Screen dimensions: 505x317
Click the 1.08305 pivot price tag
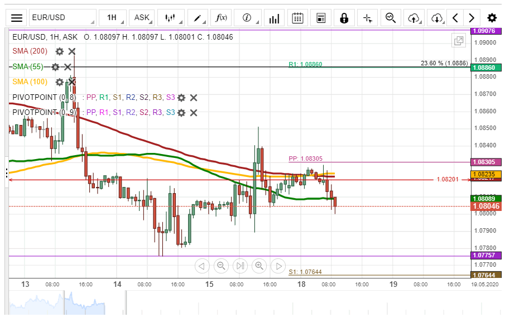point(486,162)
